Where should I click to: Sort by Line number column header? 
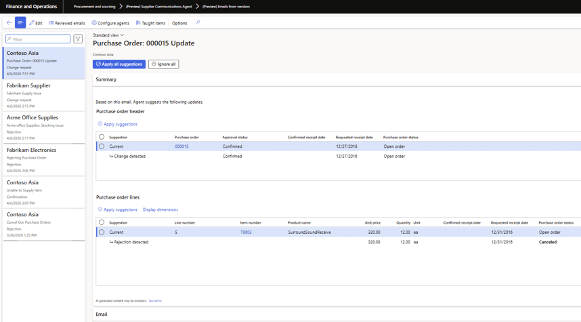point(185,222)
